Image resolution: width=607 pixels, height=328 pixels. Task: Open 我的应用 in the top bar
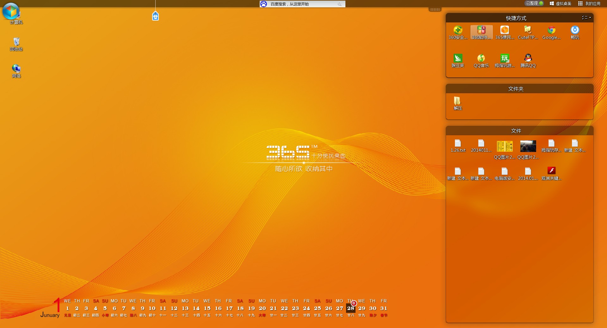pos(589,3)
